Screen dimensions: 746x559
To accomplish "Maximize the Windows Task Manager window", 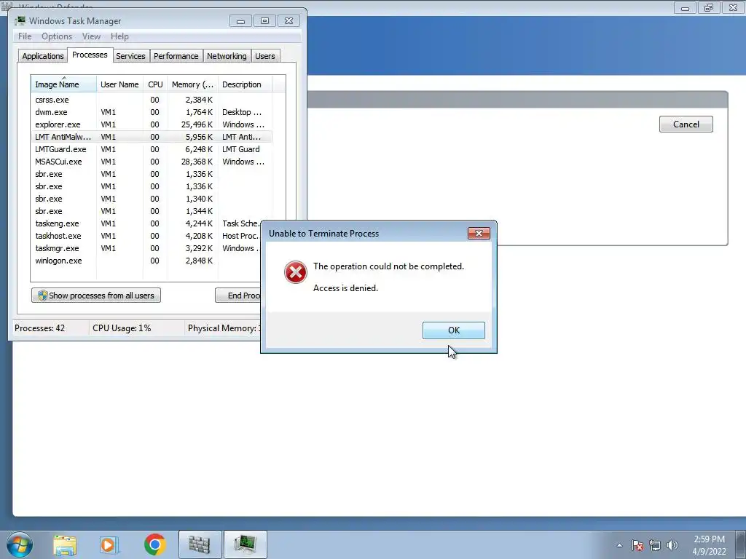I will (x=264, y=21).
